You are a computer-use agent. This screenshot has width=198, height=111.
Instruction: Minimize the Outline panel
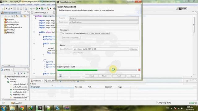tap(25, 69)
